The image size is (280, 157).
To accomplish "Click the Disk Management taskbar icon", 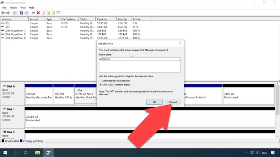I will pyautogui.click(x=48, y=152).
